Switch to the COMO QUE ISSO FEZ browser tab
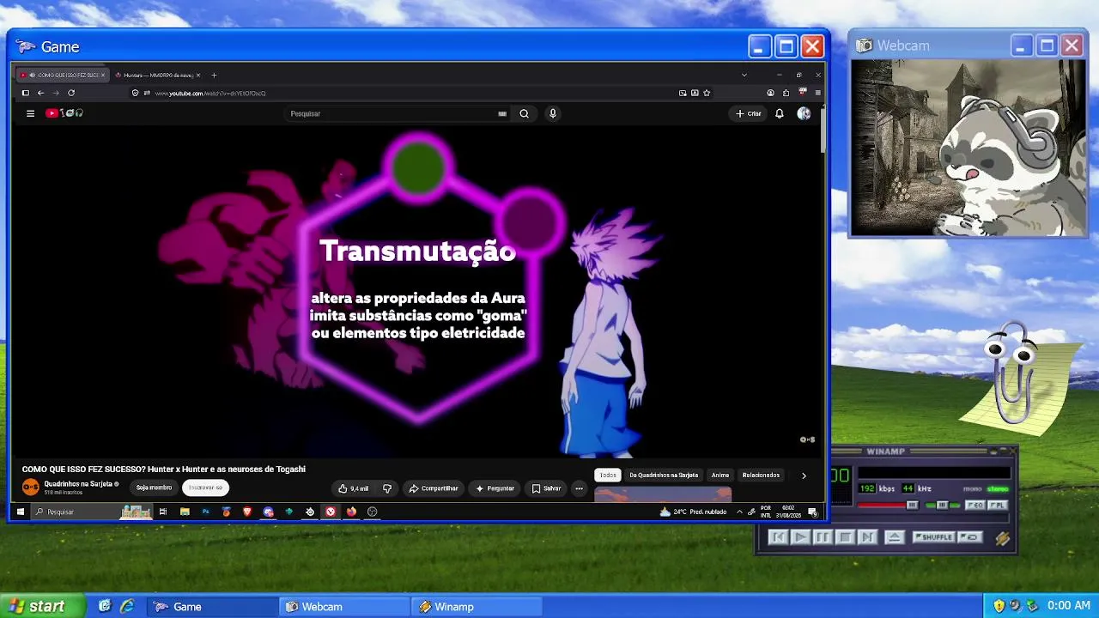Screen dimensions: 1099x618 coord(64,75)
